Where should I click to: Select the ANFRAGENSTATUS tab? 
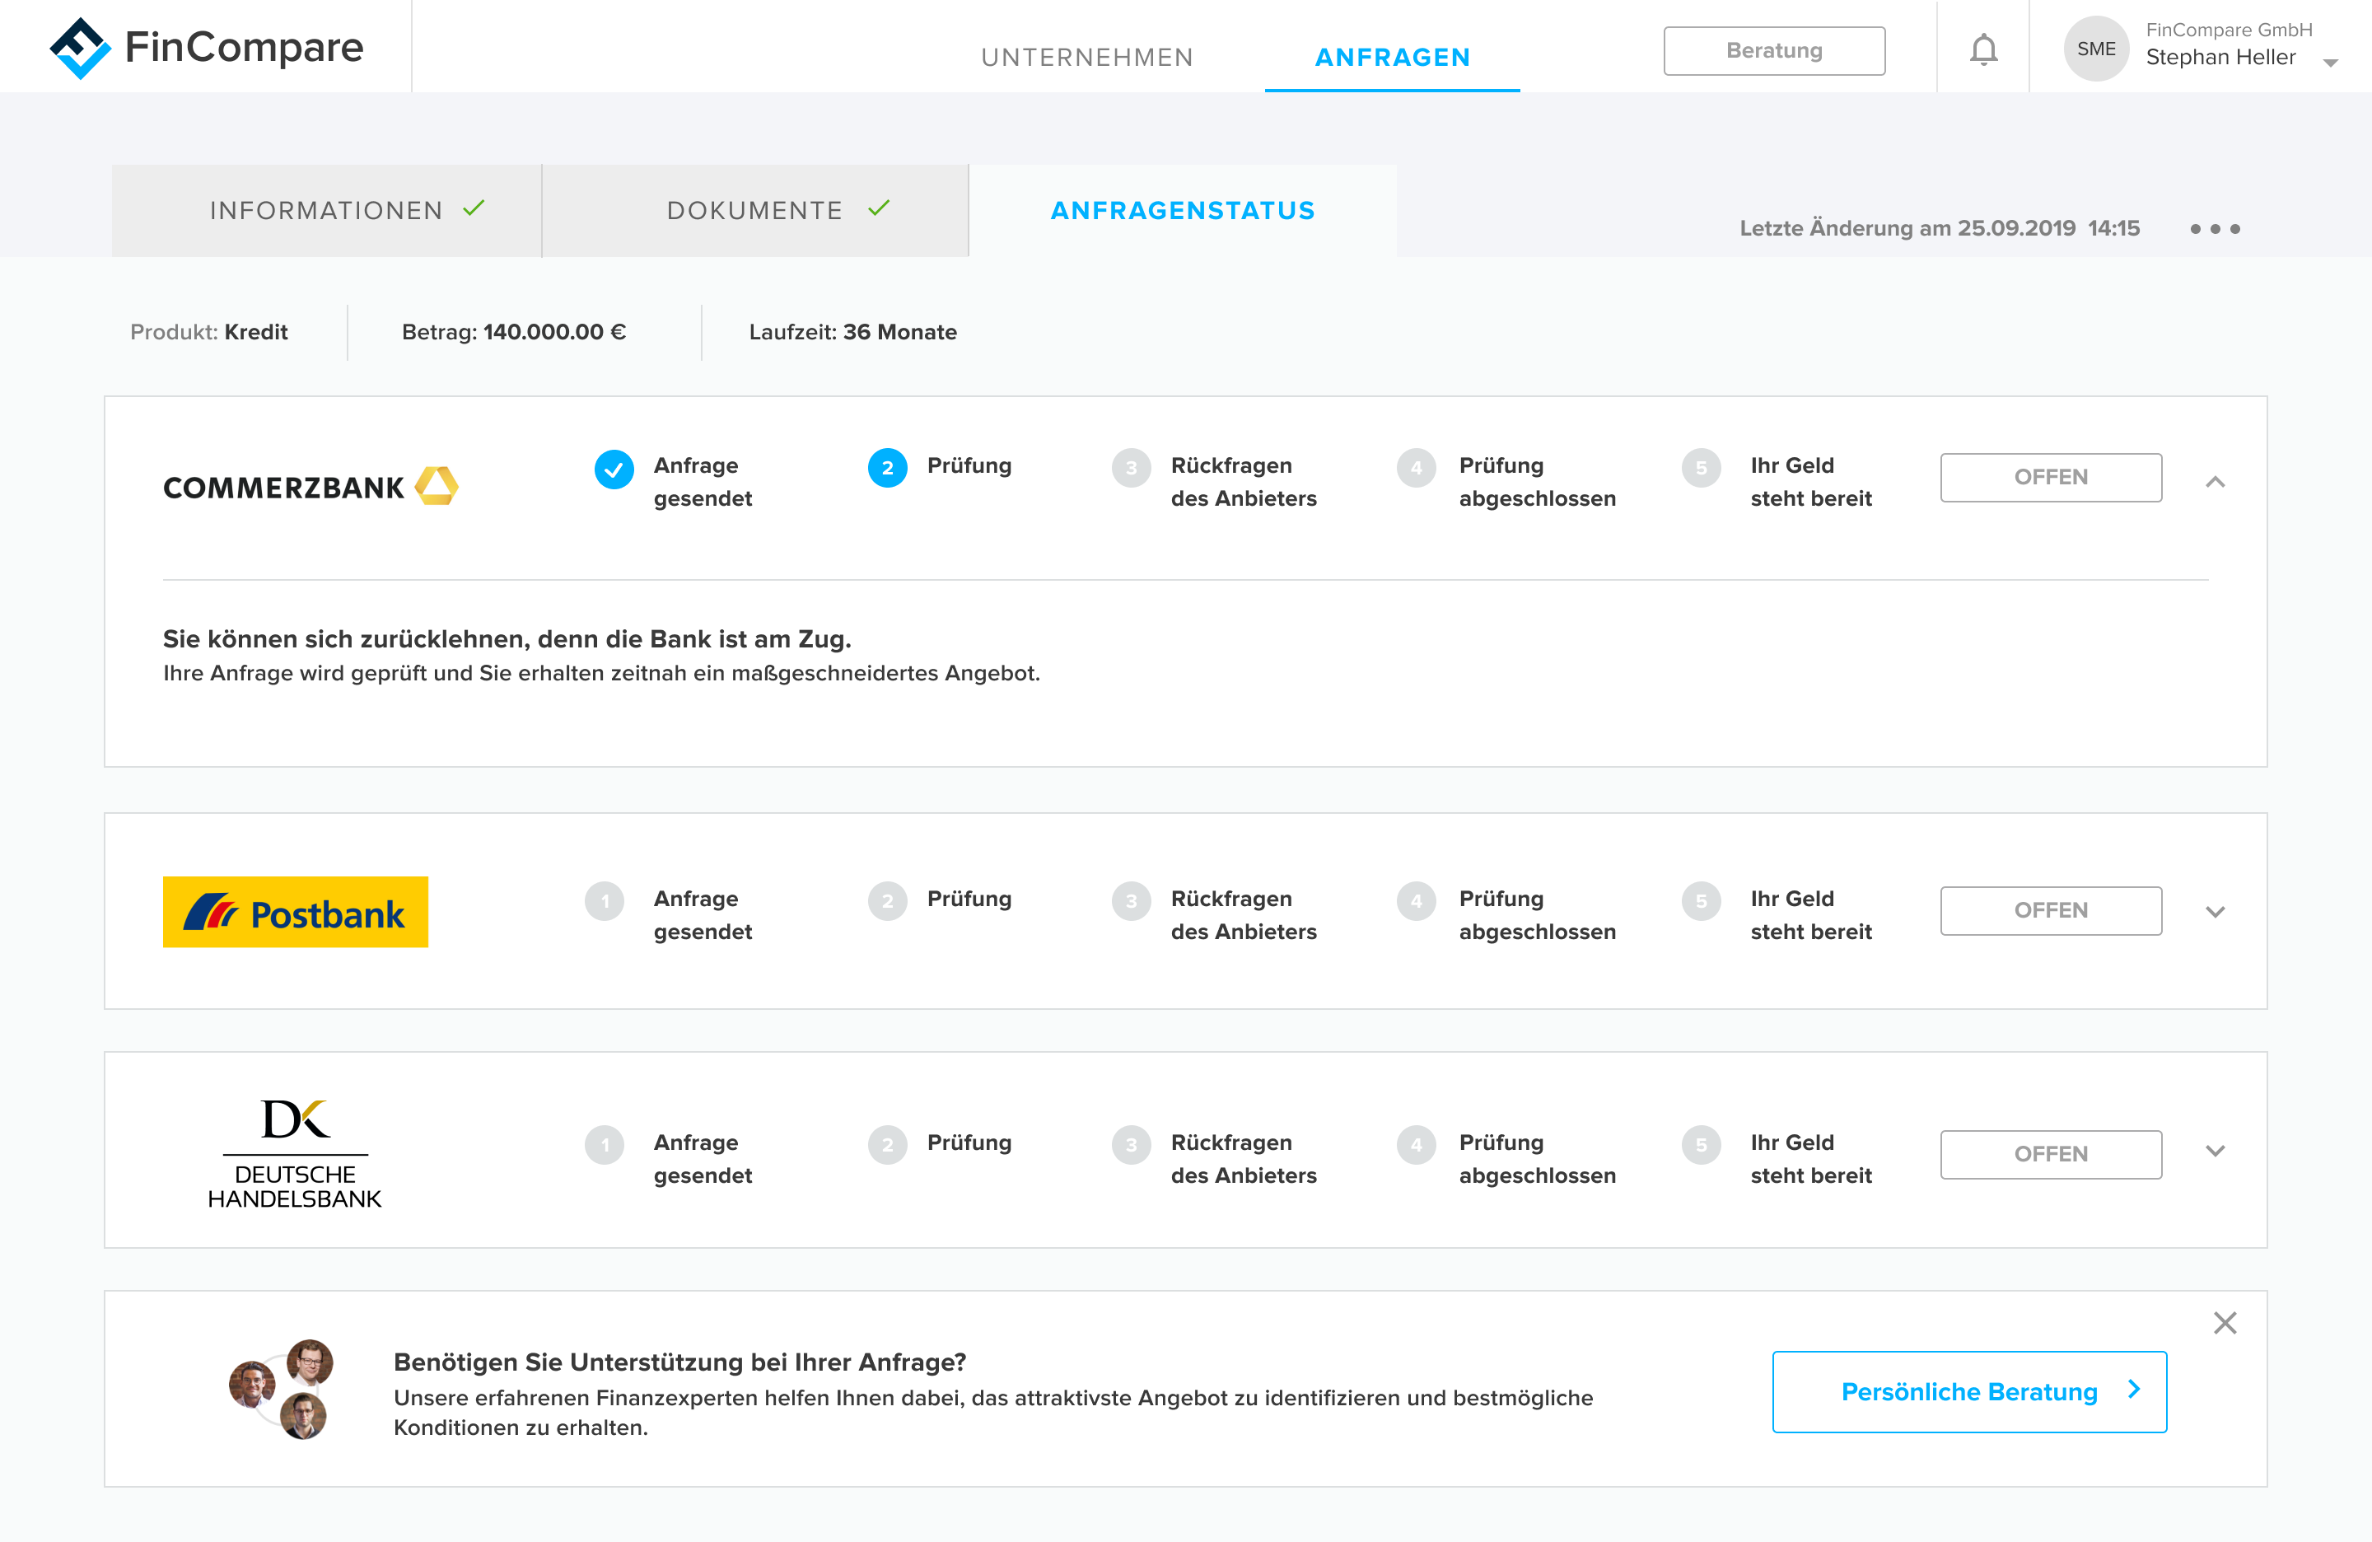point(1183,210)
